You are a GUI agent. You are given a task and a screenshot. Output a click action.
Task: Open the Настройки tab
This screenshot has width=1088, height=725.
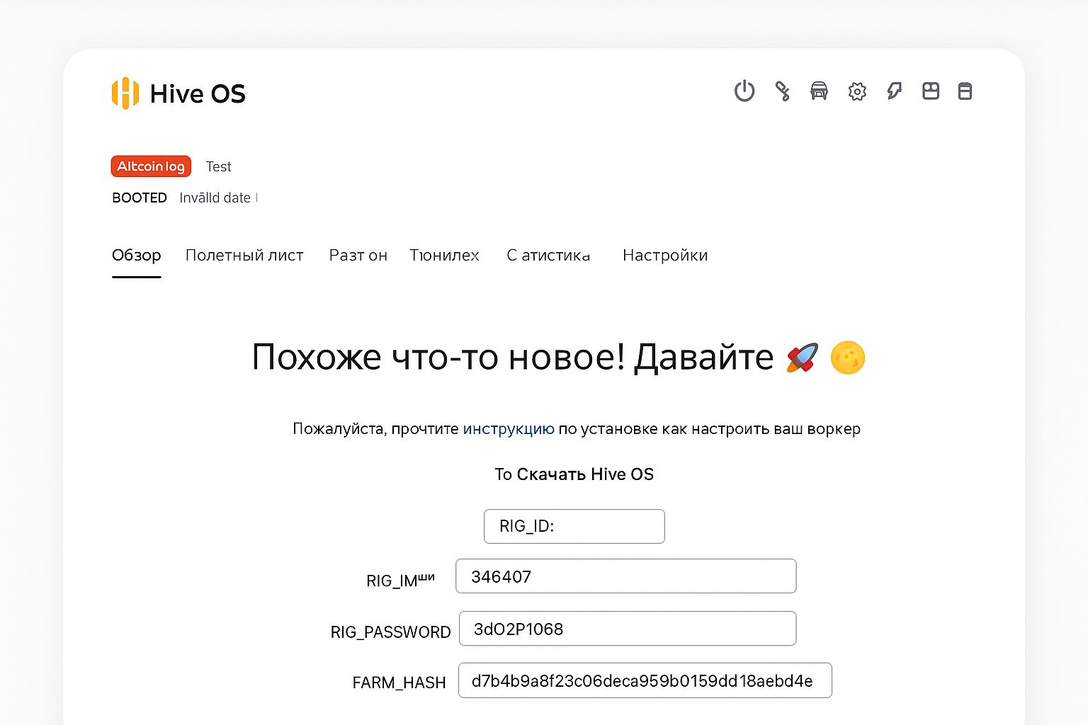pos(664,255)
